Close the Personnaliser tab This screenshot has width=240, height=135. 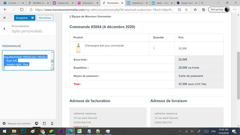point(122,3)
